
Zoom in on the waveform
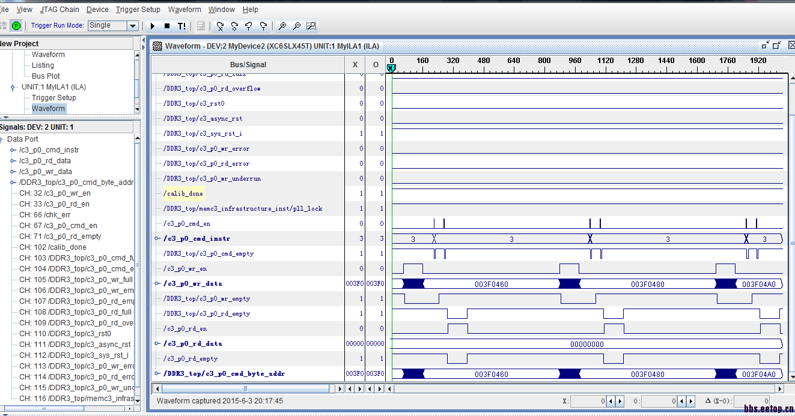282,26
